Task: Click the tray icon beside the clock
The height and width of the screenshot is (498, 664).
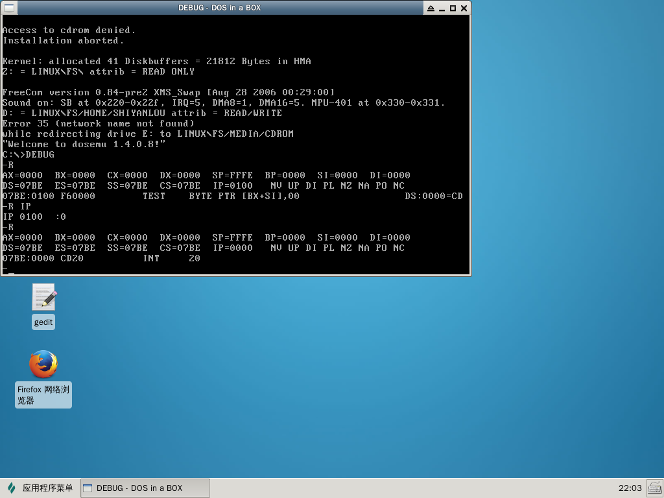Action: [654, 488]
